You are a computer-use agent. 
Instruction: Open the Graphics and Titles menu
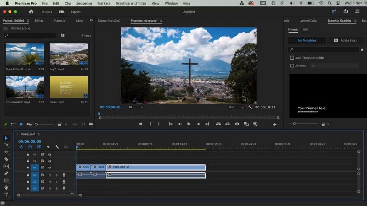click(131, 3)
